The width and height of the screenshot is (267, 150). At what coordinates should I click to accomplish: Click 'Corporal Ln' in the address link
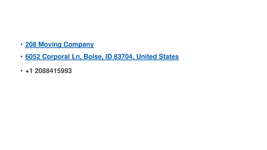[62, 57]
